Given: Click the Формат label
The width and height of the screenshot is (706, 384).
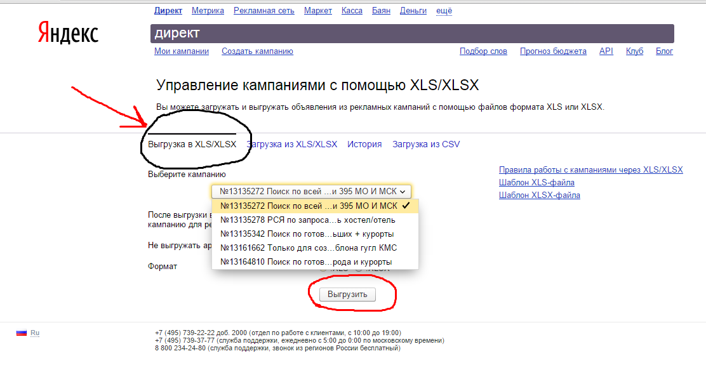Looking at the screenshot, I should coord(163,266).
